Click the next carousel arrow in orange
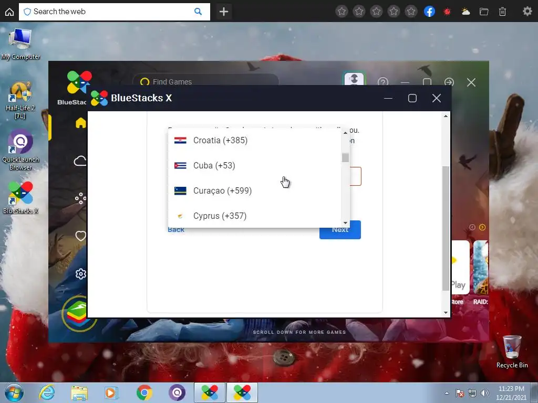Screen dimensions: 538x403 [482, 227]
